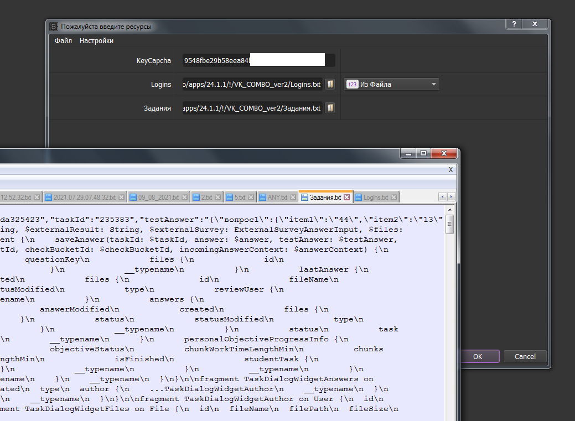The width and height of the screenshot is (575, 421).
Task: Open the 'Из Файла' source dropdown
Action: (391, 84)
